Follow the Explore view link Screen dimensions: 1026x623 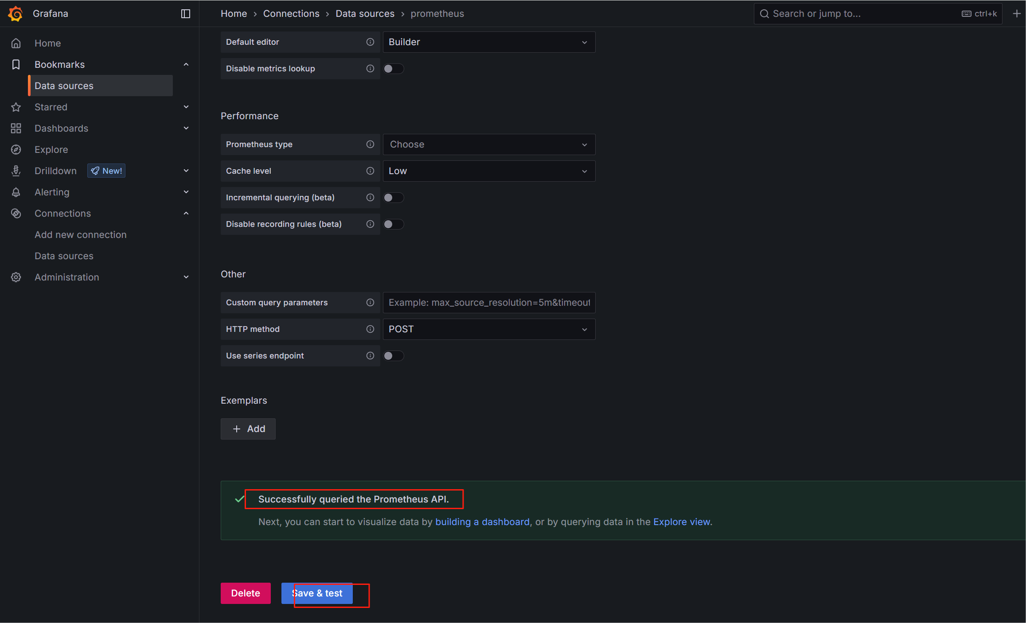click(x=681, y=522)
